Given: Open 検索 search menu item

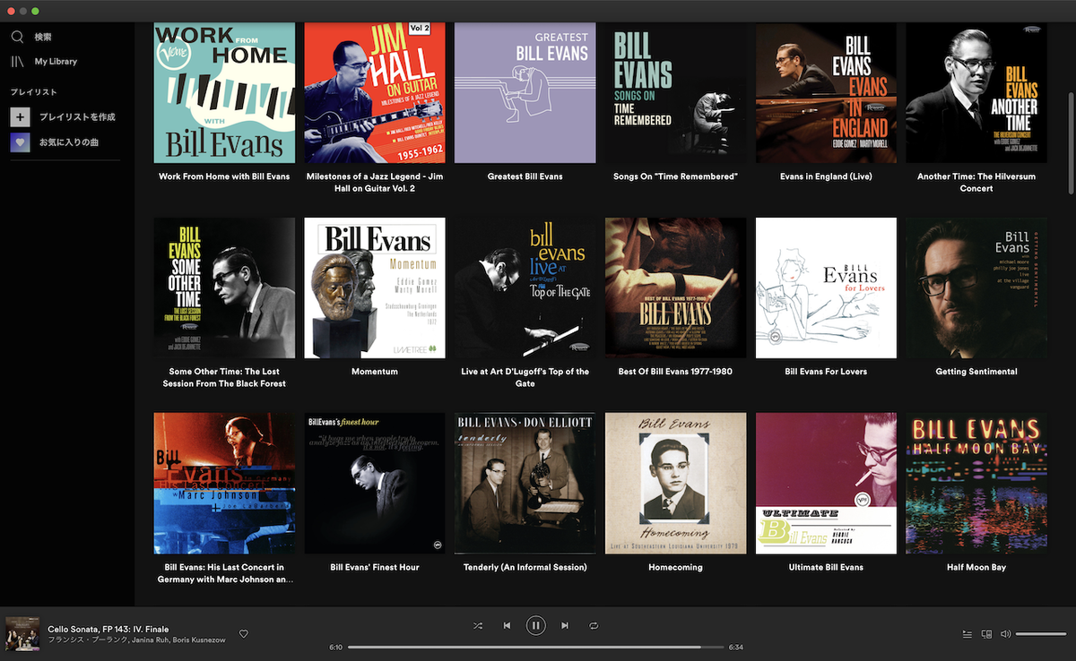Looking at the screenshot, I should (x=43, y=37).
